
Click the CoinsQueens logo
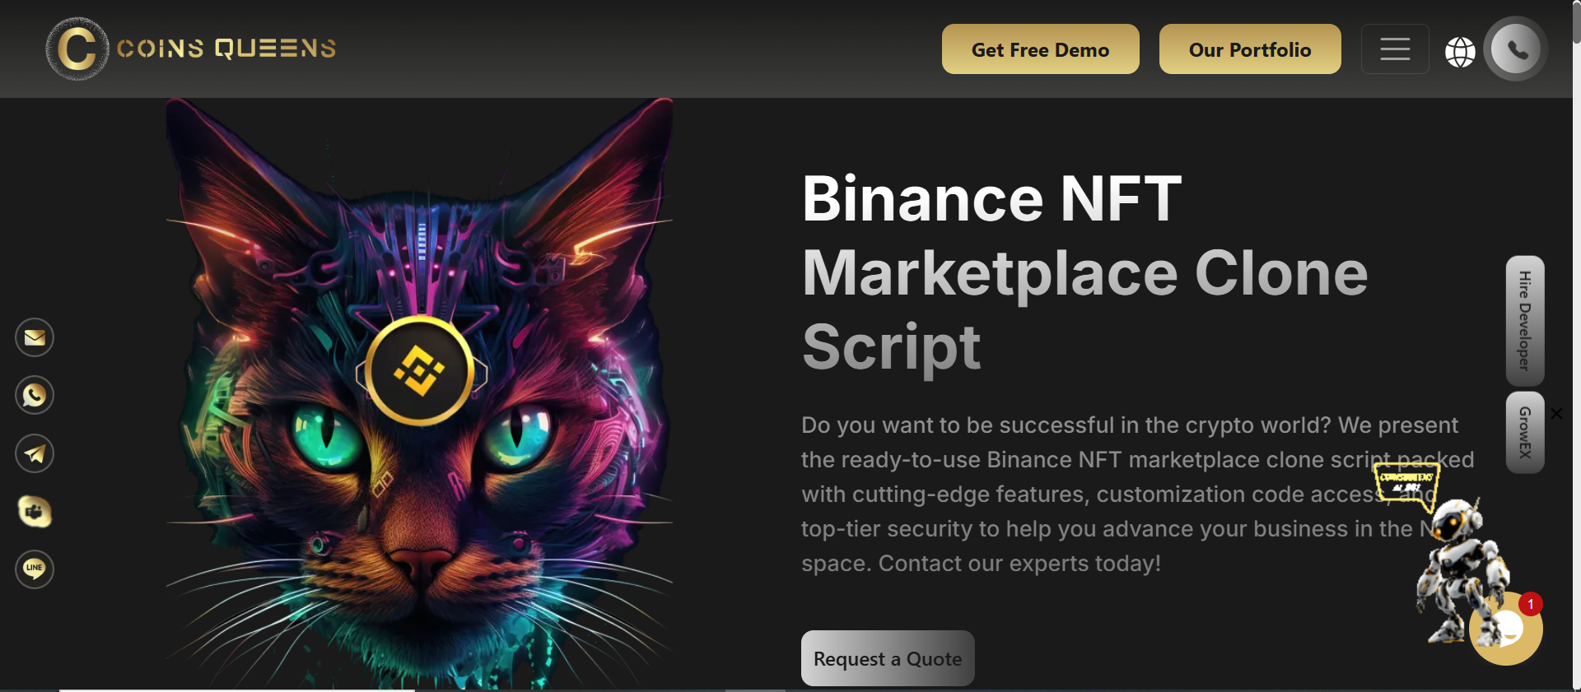189,49
